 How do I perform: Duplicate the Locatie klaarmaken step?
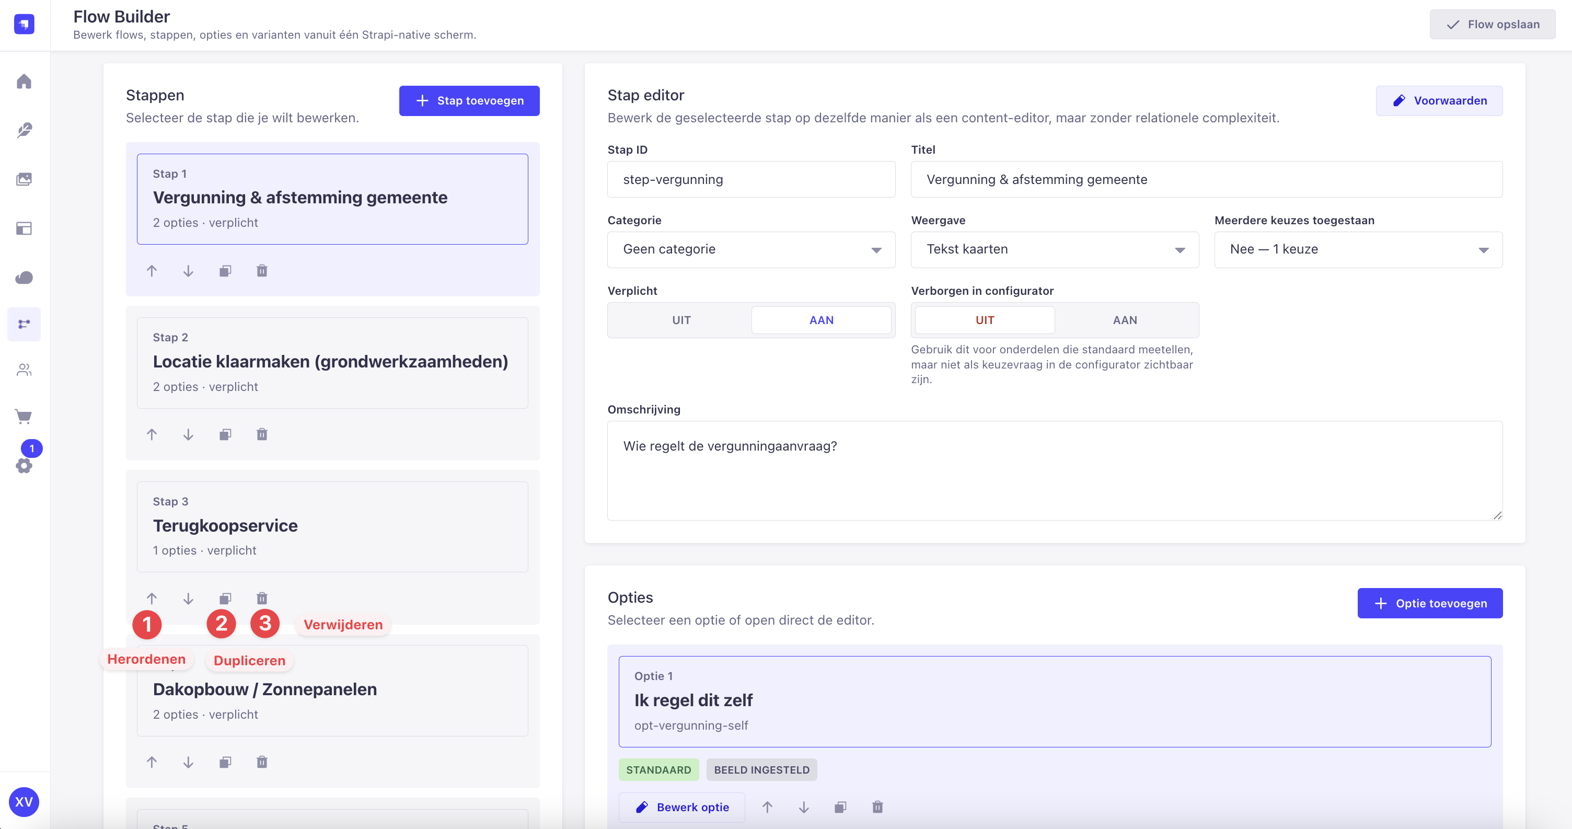225,434
